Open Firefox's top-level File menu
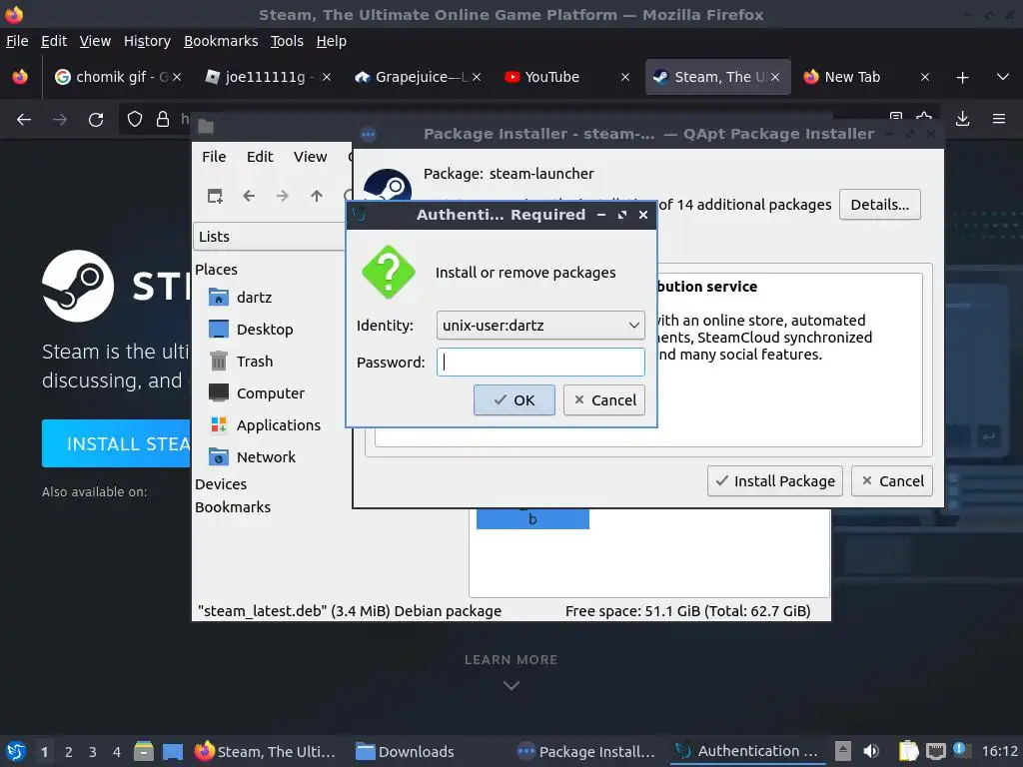Viewport: 1023px width, 767px height. pos(17,41)
